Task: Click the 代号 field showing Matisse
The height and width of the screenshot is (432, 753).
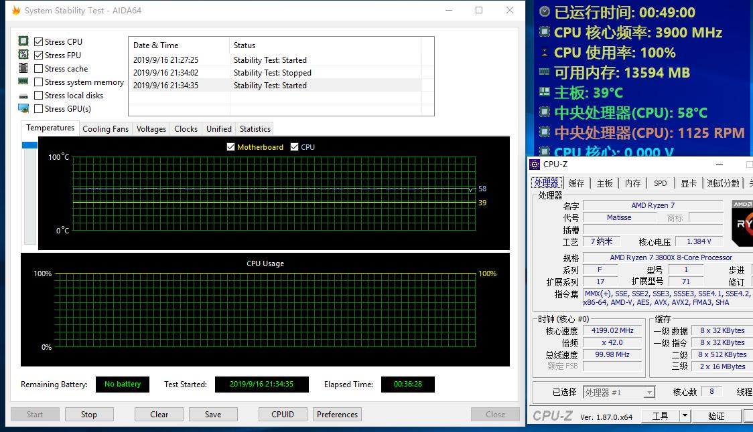Action: click(619, 217)
